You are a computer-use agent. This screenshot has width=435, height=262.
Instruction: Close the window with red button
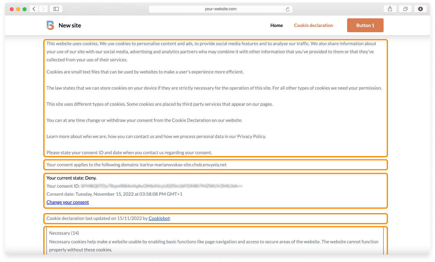(12, 9)
